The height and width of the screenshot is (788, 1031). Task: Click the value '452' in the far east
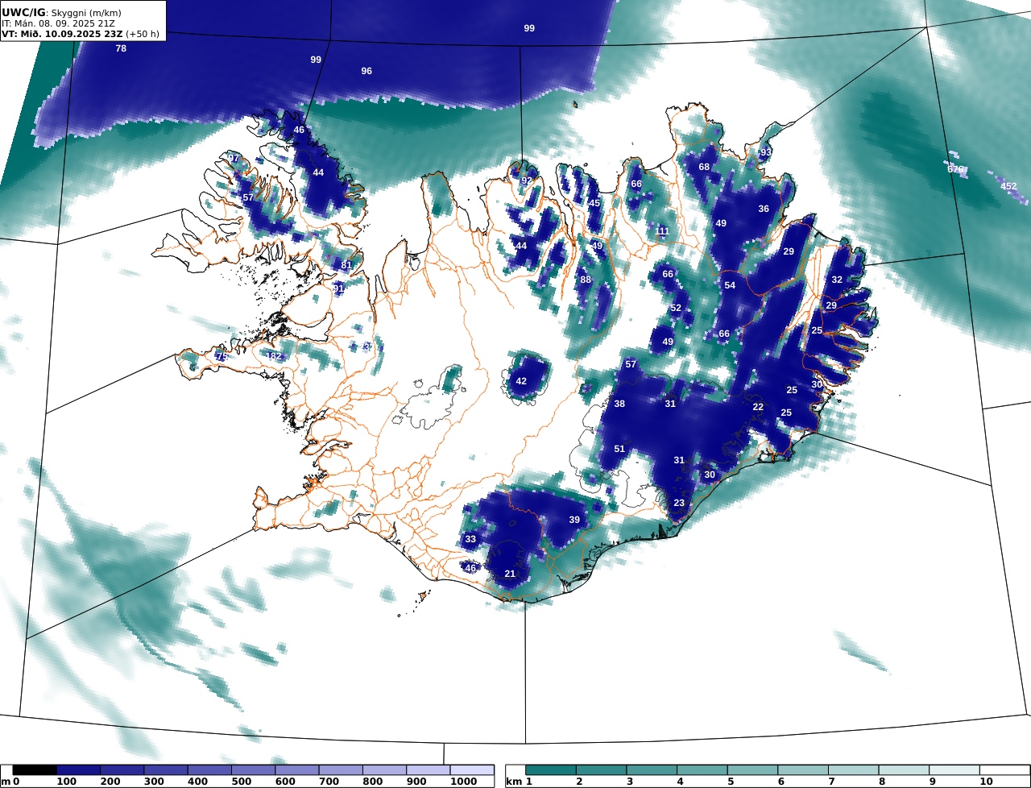click(1008, 186)
